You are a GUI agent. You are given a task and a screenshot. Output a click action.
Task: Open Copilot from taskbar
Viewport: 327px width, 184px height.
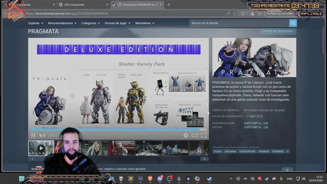coord(197,179)
